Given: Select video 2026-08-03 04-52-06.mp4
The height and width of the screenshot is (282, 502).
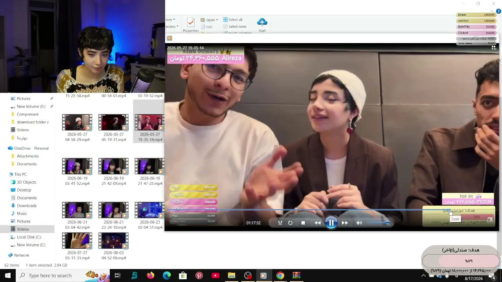Looking at the screenshot, I should tap(114, 247).
